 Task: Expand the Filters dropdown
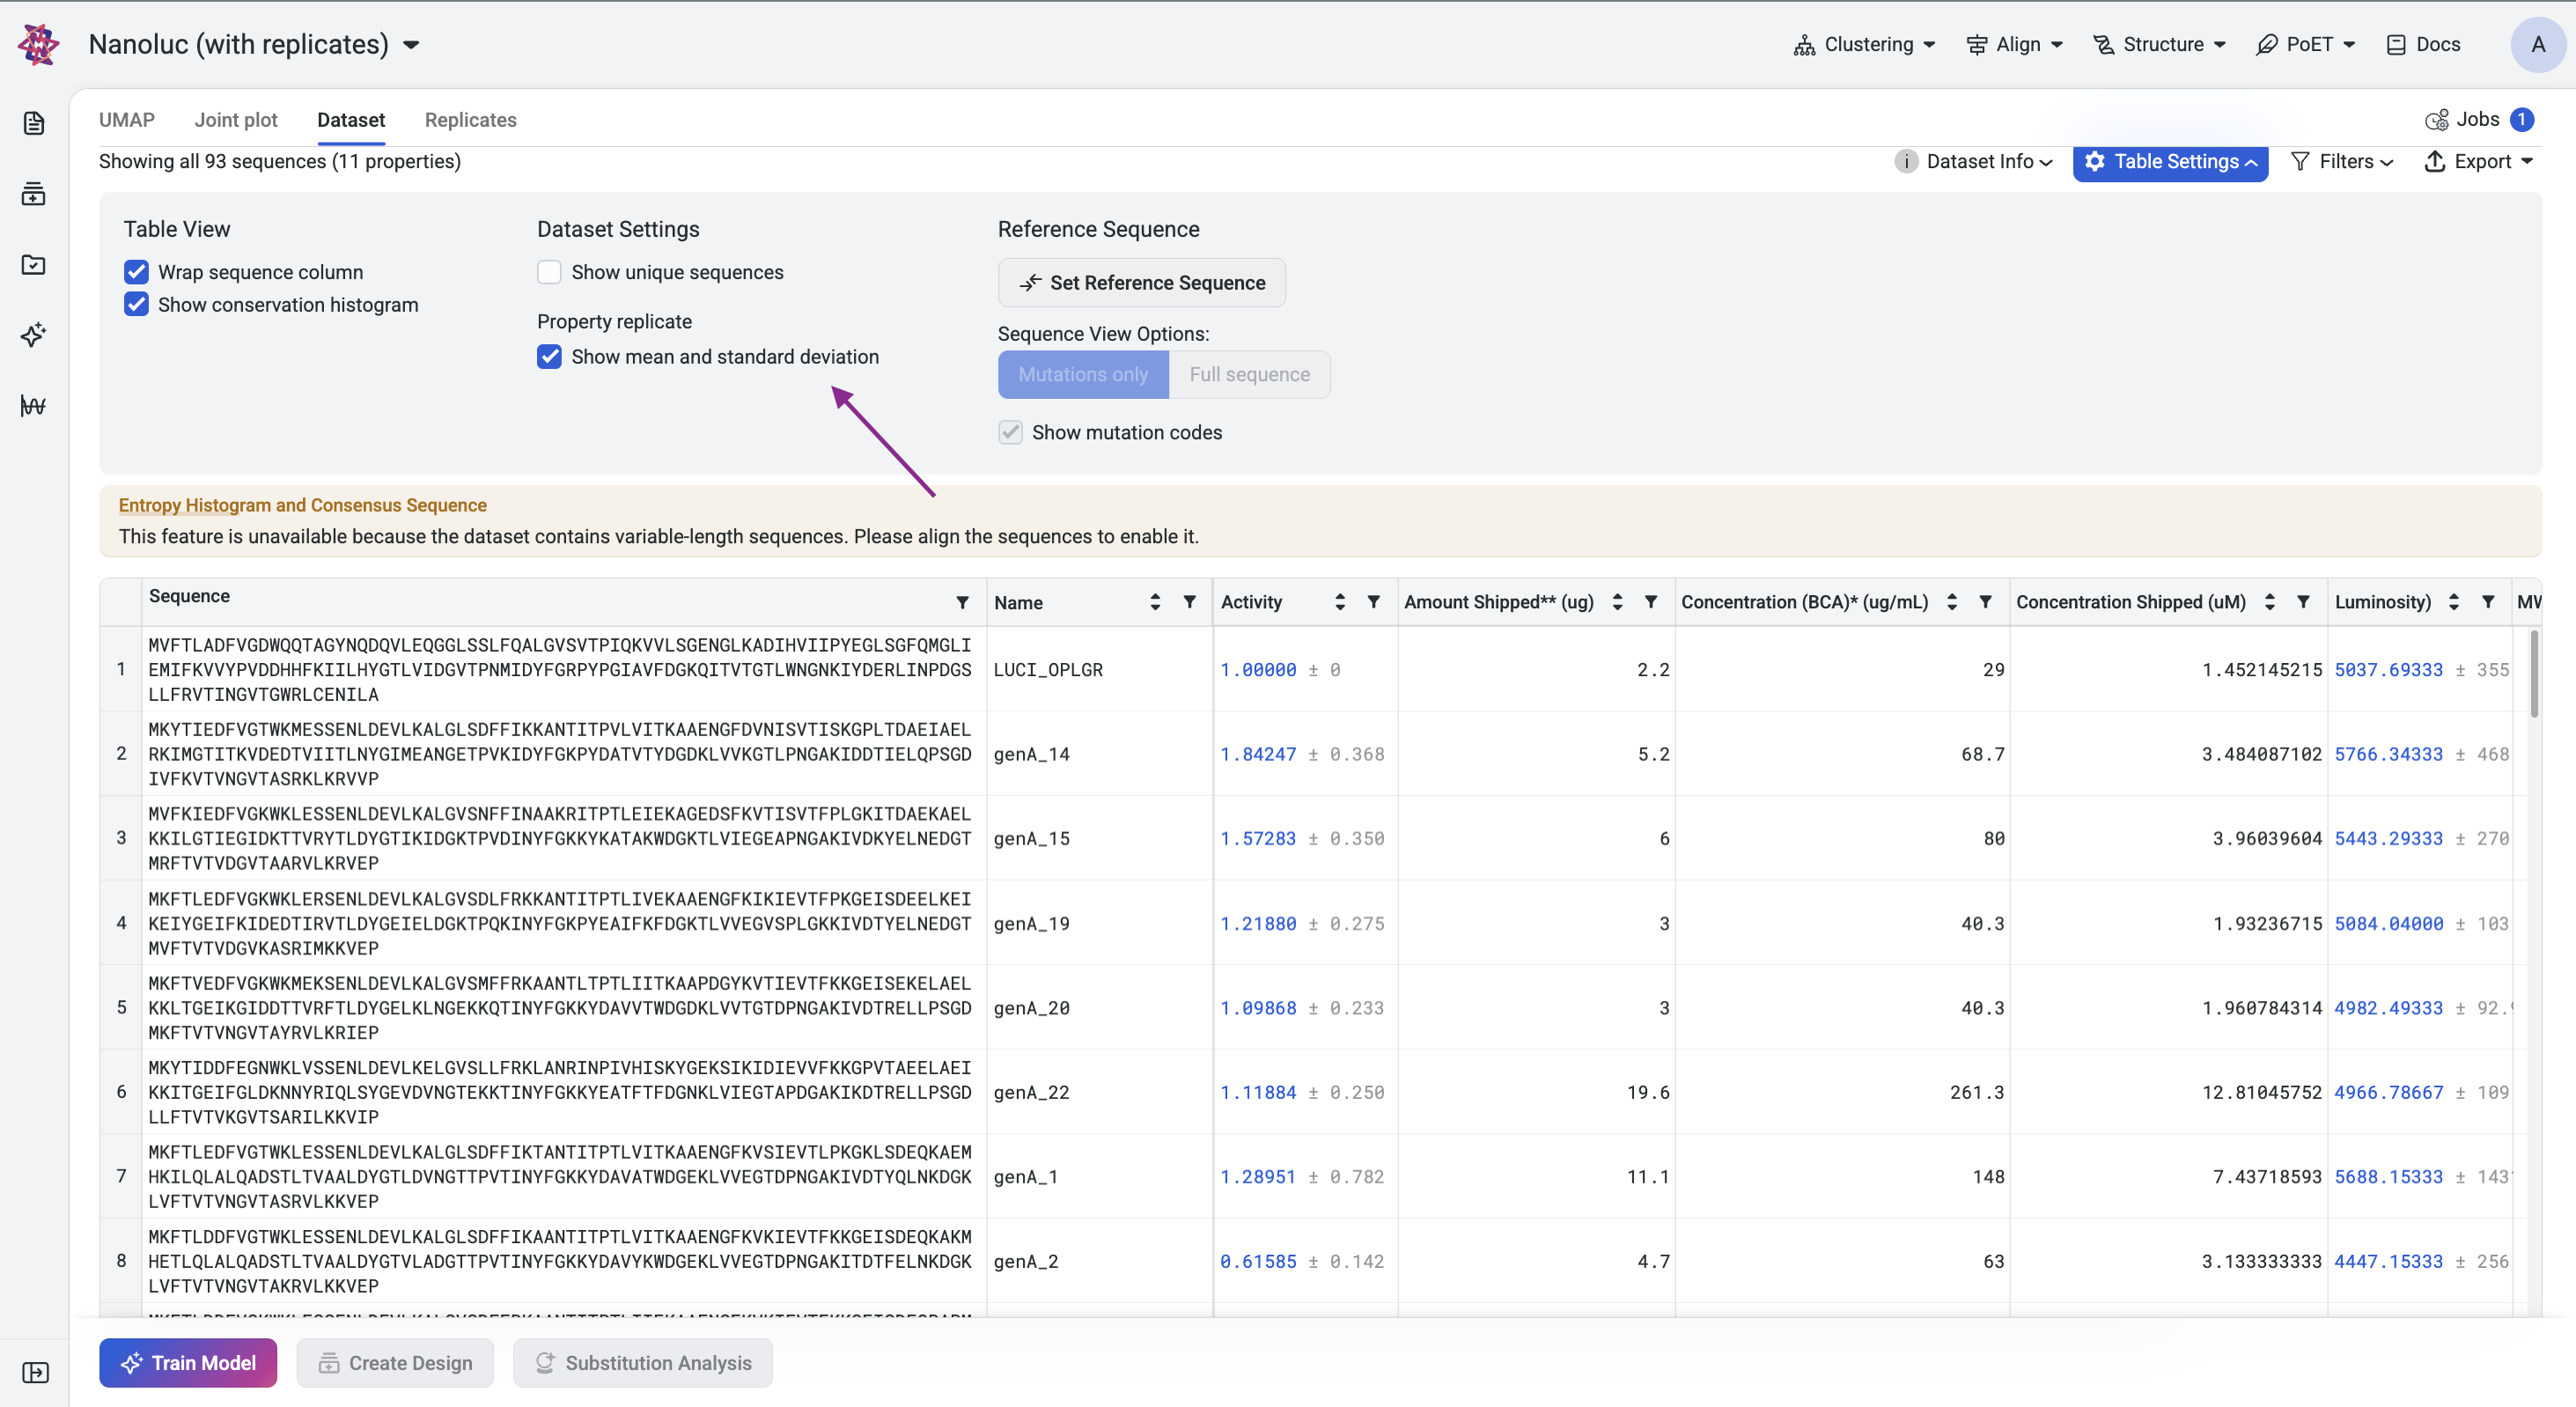click(2342, 162)
